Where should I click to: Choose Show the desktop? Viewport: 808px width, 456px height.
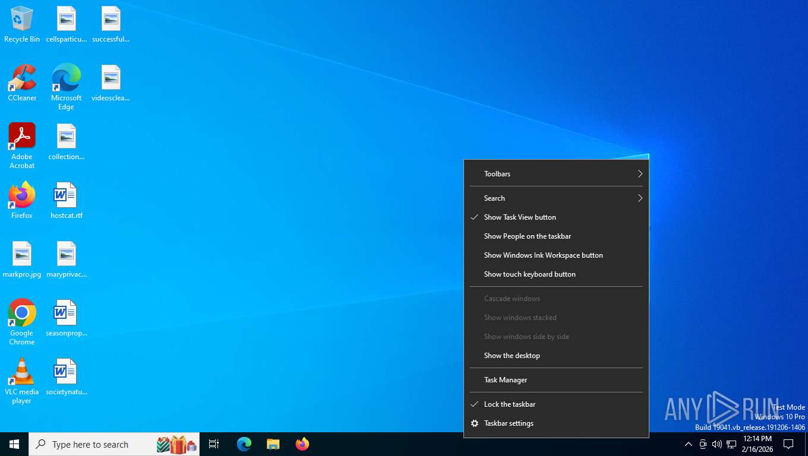[556, 356]
